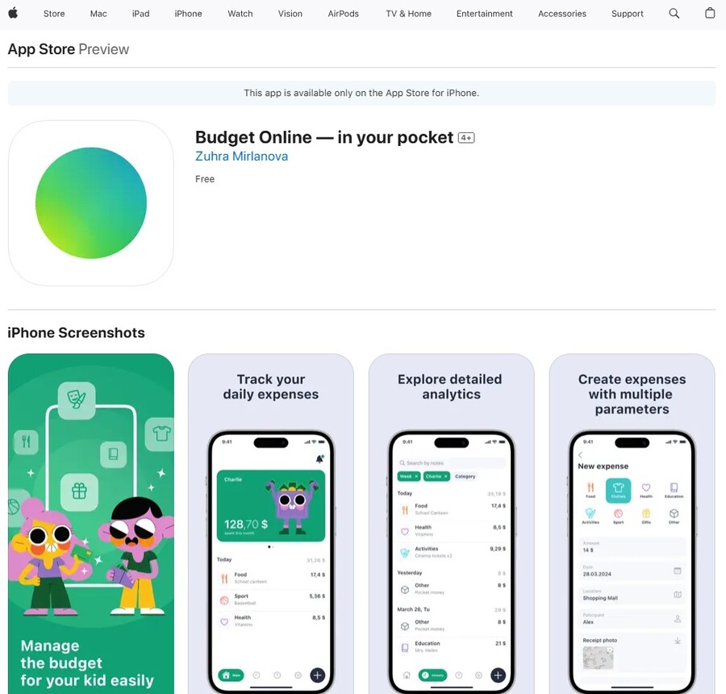The image size is (726, 694).
Task: Click the 'Education 21 $' row
Action: (452, 646)
